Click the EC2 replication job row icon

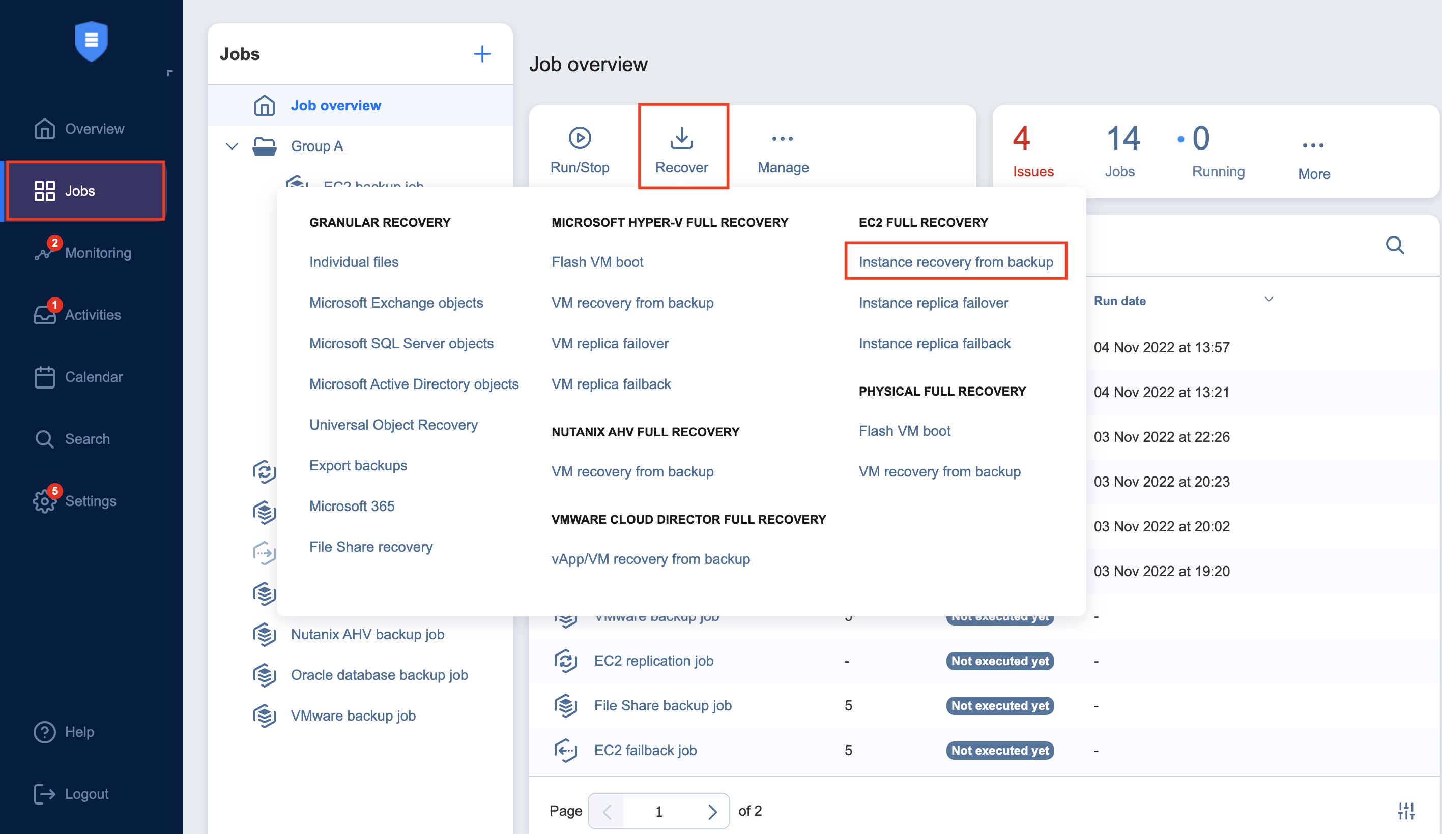565,660
